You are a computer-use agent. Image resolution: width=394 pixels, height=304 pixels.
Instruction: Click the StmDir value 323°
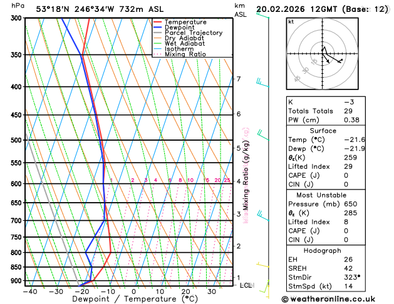pos(352,277)
